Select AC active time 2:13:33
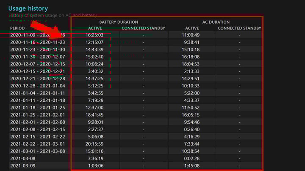The image size is (305, 171). pos(192,71)
